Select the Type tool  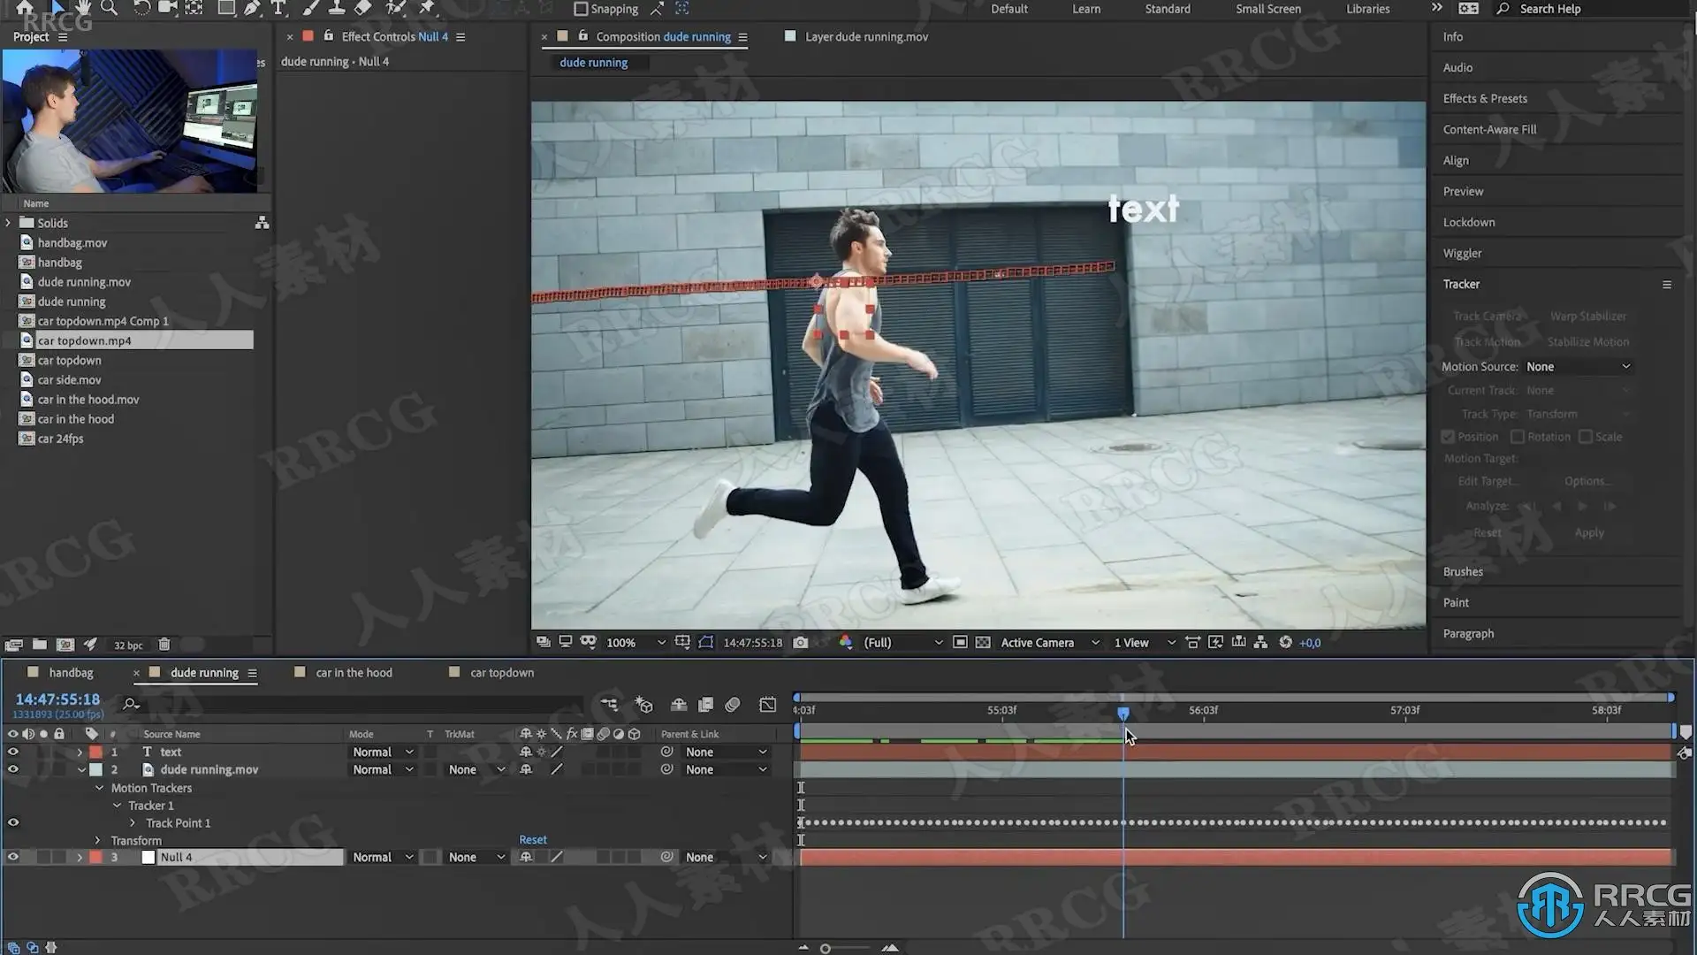(x=278, y=8)
